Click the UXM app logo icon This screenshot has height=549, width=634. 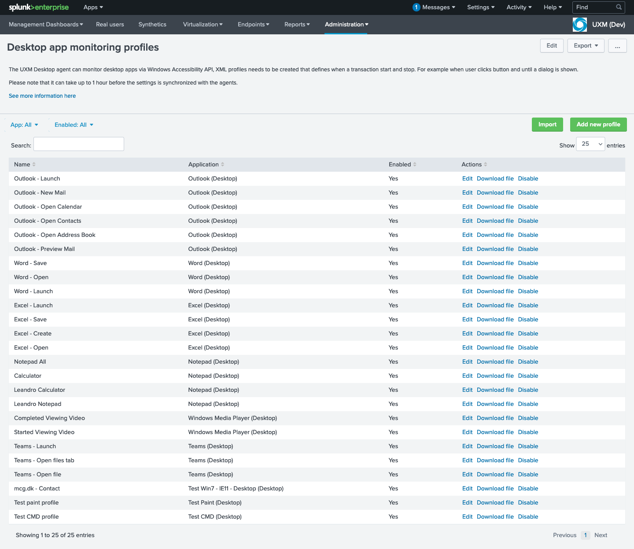click(x=579, y=25)
